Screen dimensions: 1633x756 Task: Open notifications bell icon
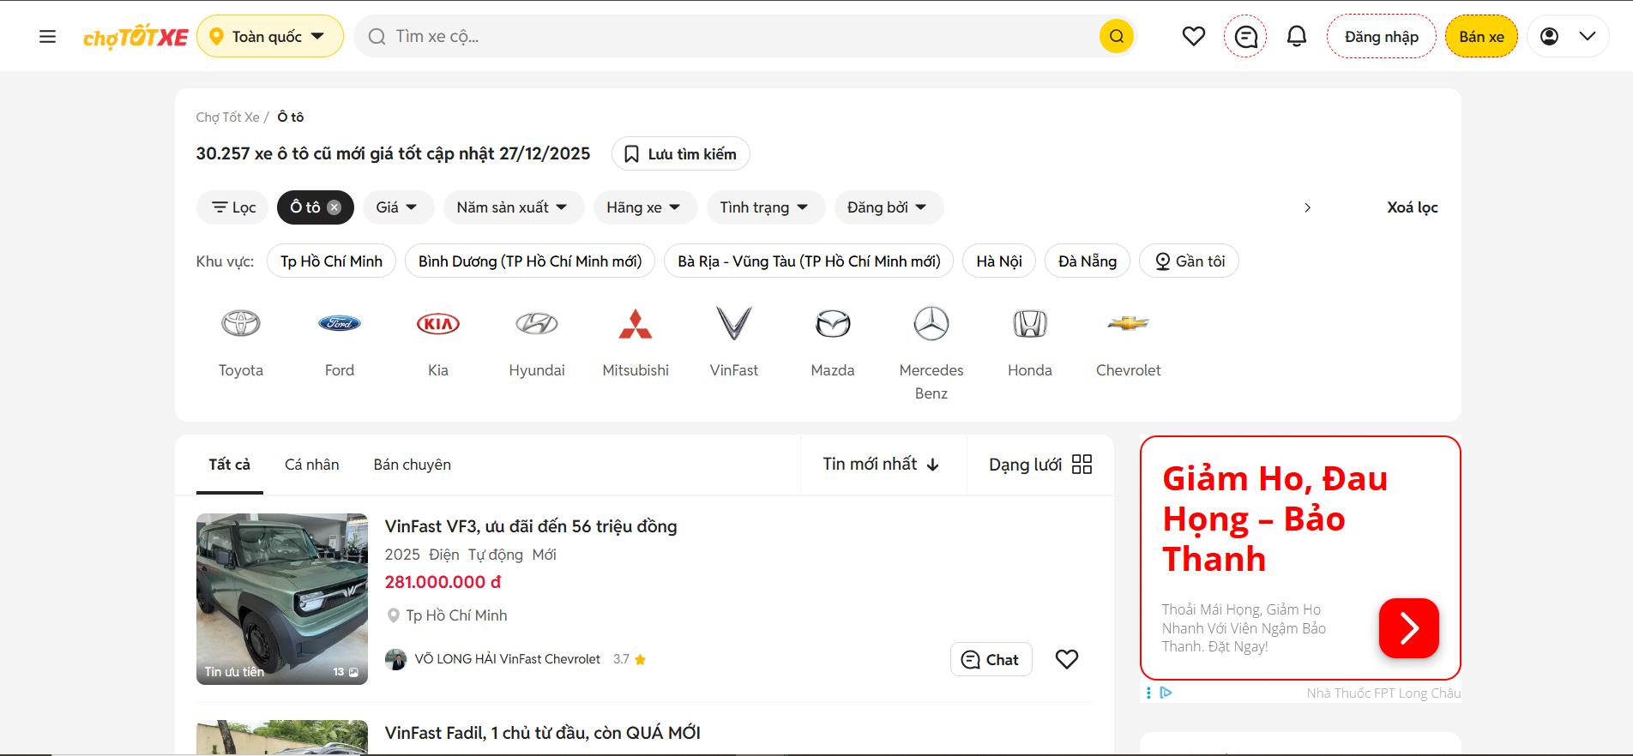(x=1297, y=37)
